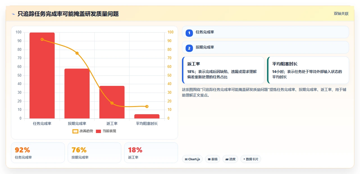Viewport: 360px width, 174px height.
Task: Click the 平均阻塞时长 x-axis label
Action: (x=147, y=123)
